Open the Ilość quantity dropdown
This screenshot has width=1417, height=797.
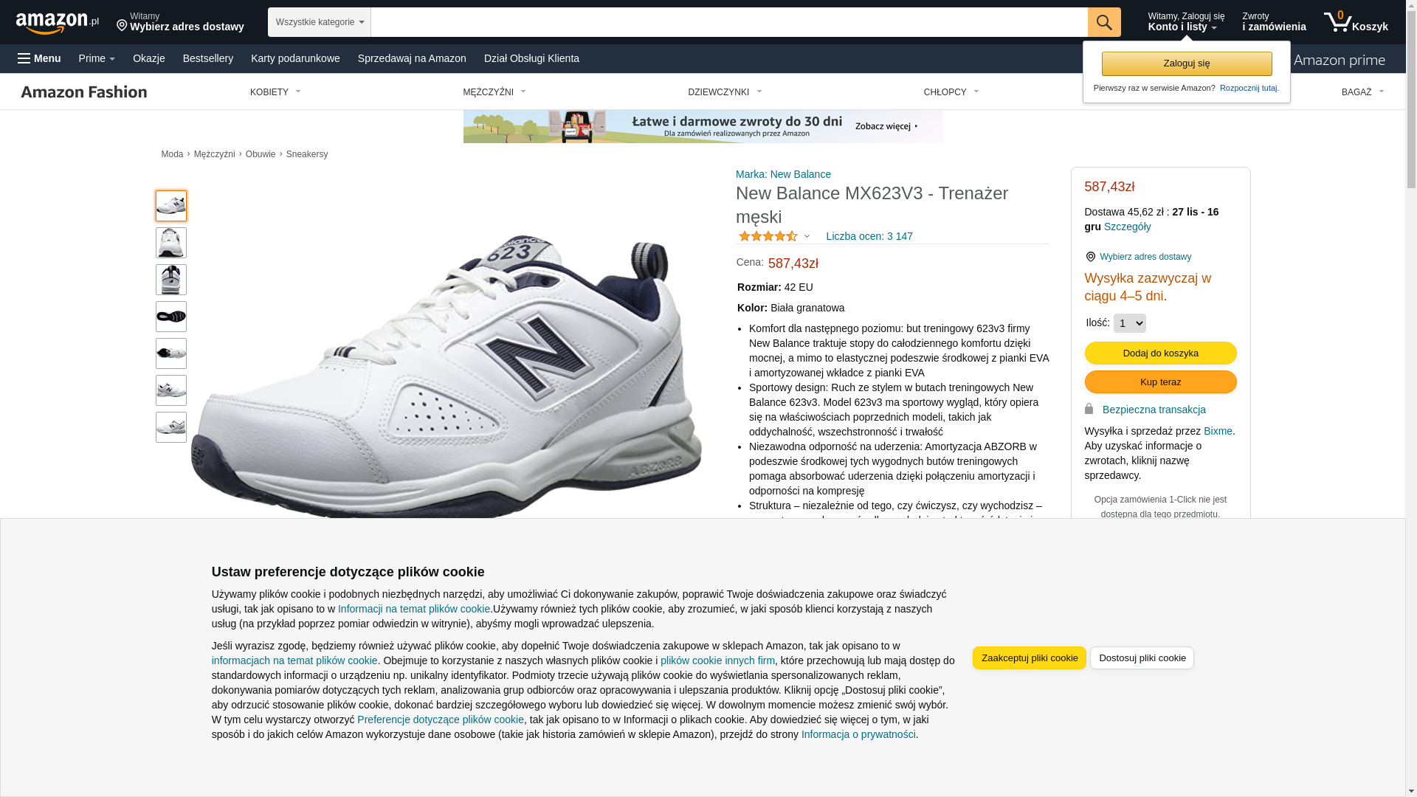click(1129, 323)
